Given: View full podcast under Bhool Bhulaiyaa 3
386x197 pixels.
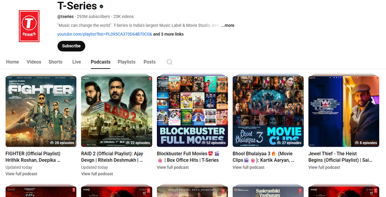Looking at the screenshot, I should pyautogui.click(x=249, y=167).
